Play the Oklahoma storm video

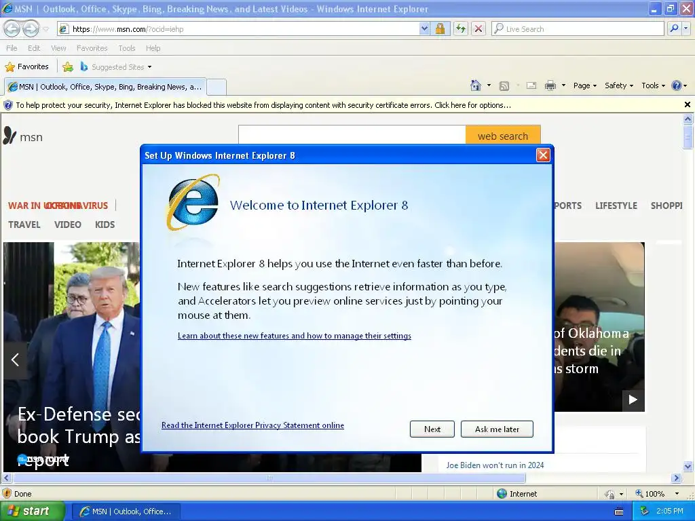pyautogui.click(x=633, y=400)
